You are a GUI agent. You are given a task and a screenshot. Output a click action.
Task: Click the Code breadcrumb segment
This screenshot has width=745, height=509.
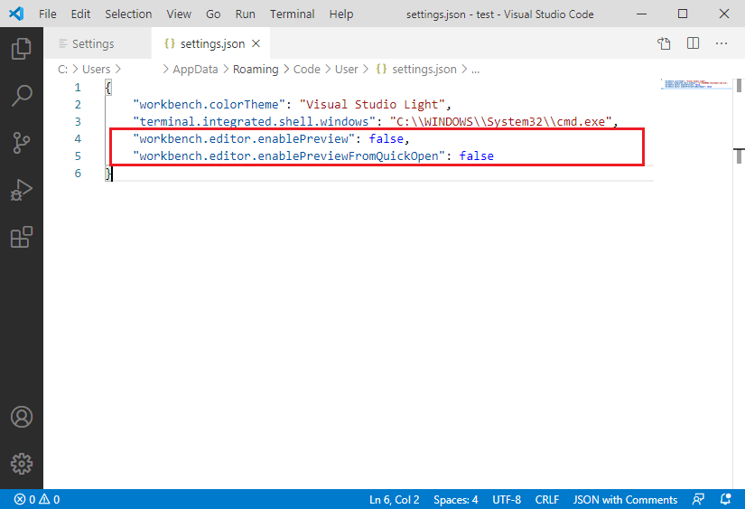pyautogui.click(x=306, y=70)
